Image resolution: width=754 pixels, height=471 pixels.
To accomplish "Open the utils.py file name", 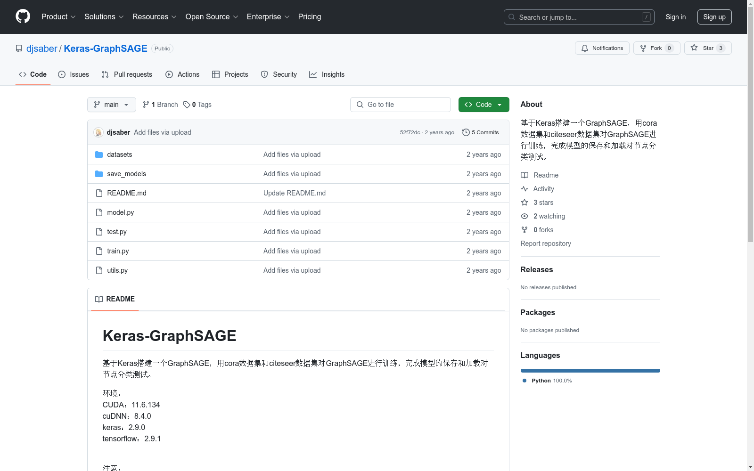I will [x=117, y=270].
